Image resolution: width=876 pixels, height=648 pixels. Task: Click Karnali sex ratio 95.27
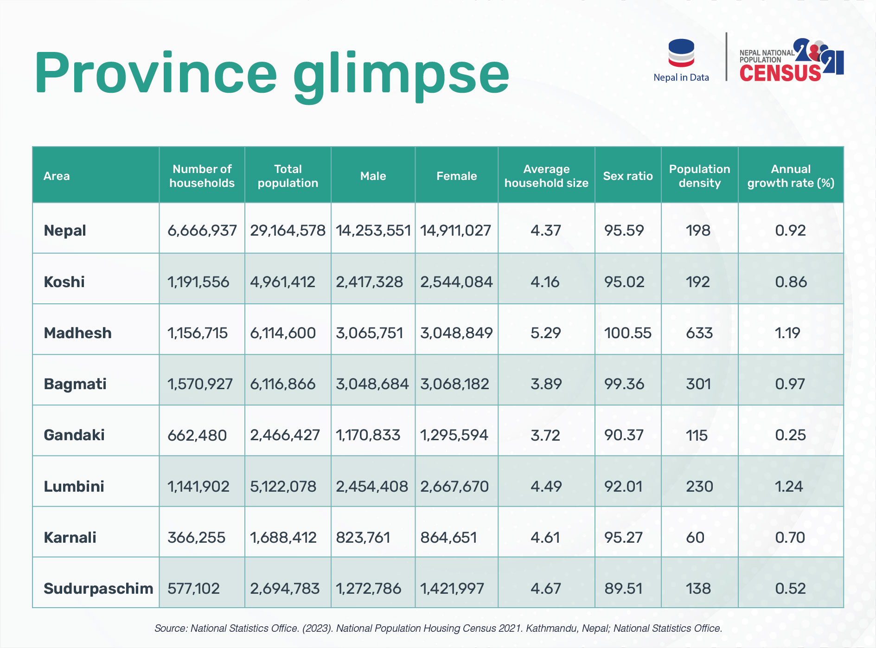[624, 538]
